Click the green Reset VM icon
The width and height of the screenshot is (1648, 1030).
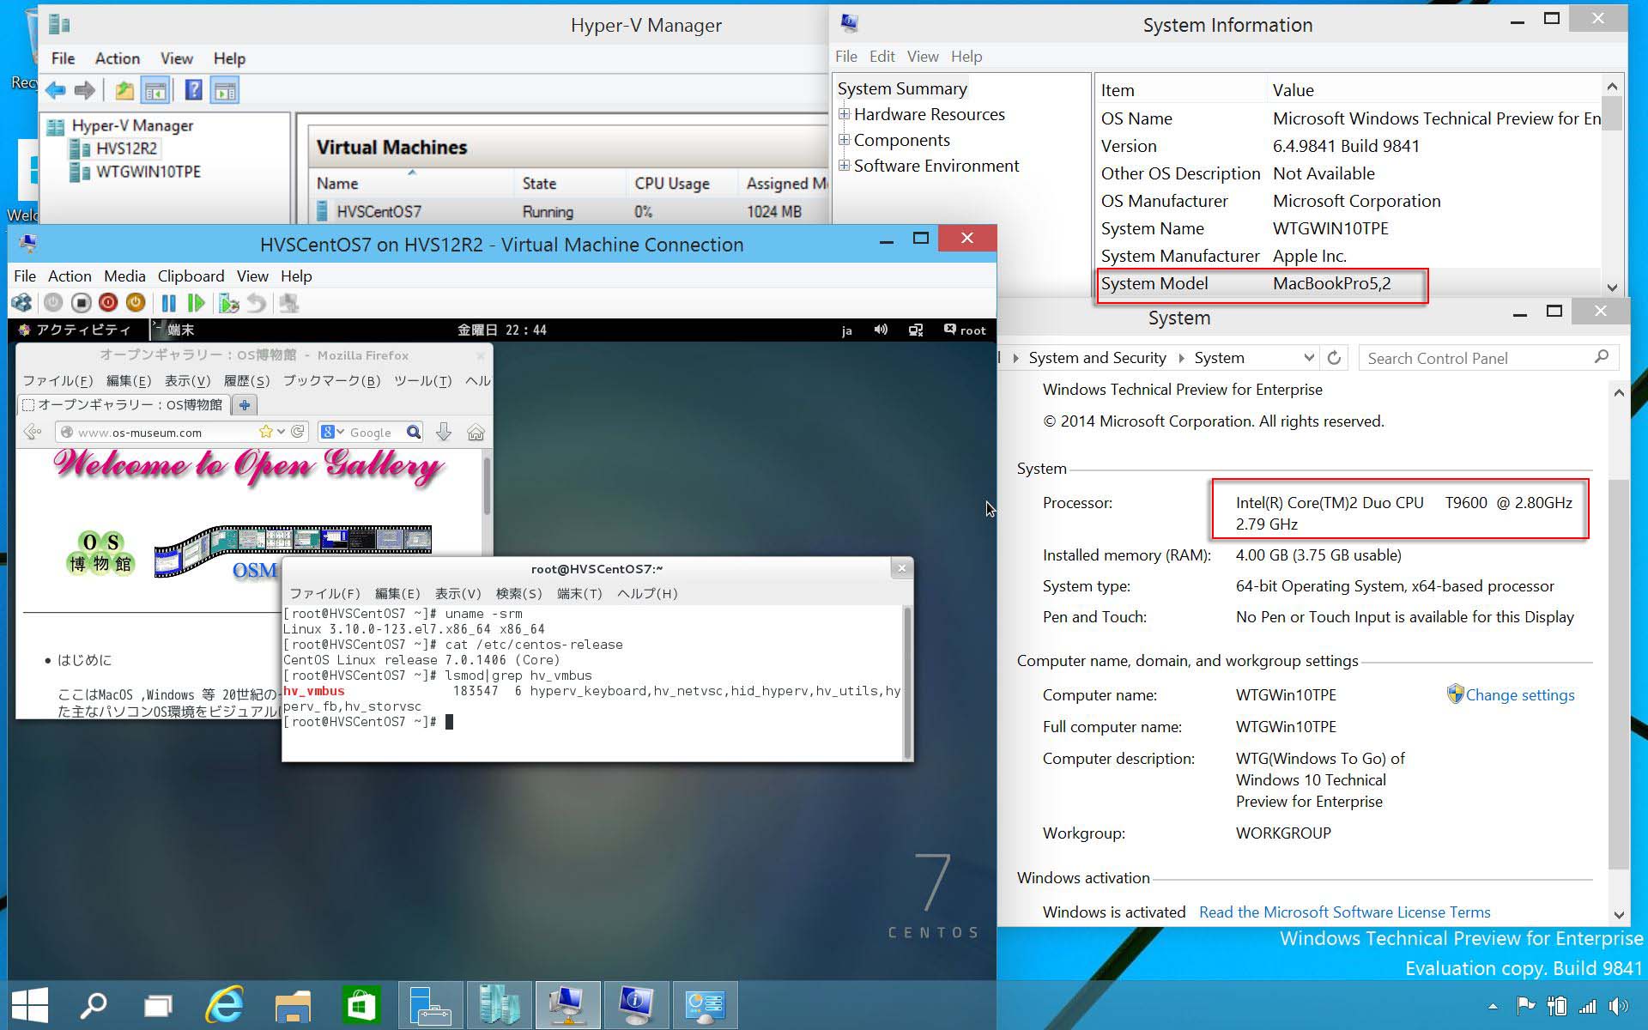(x=197, y=303)
